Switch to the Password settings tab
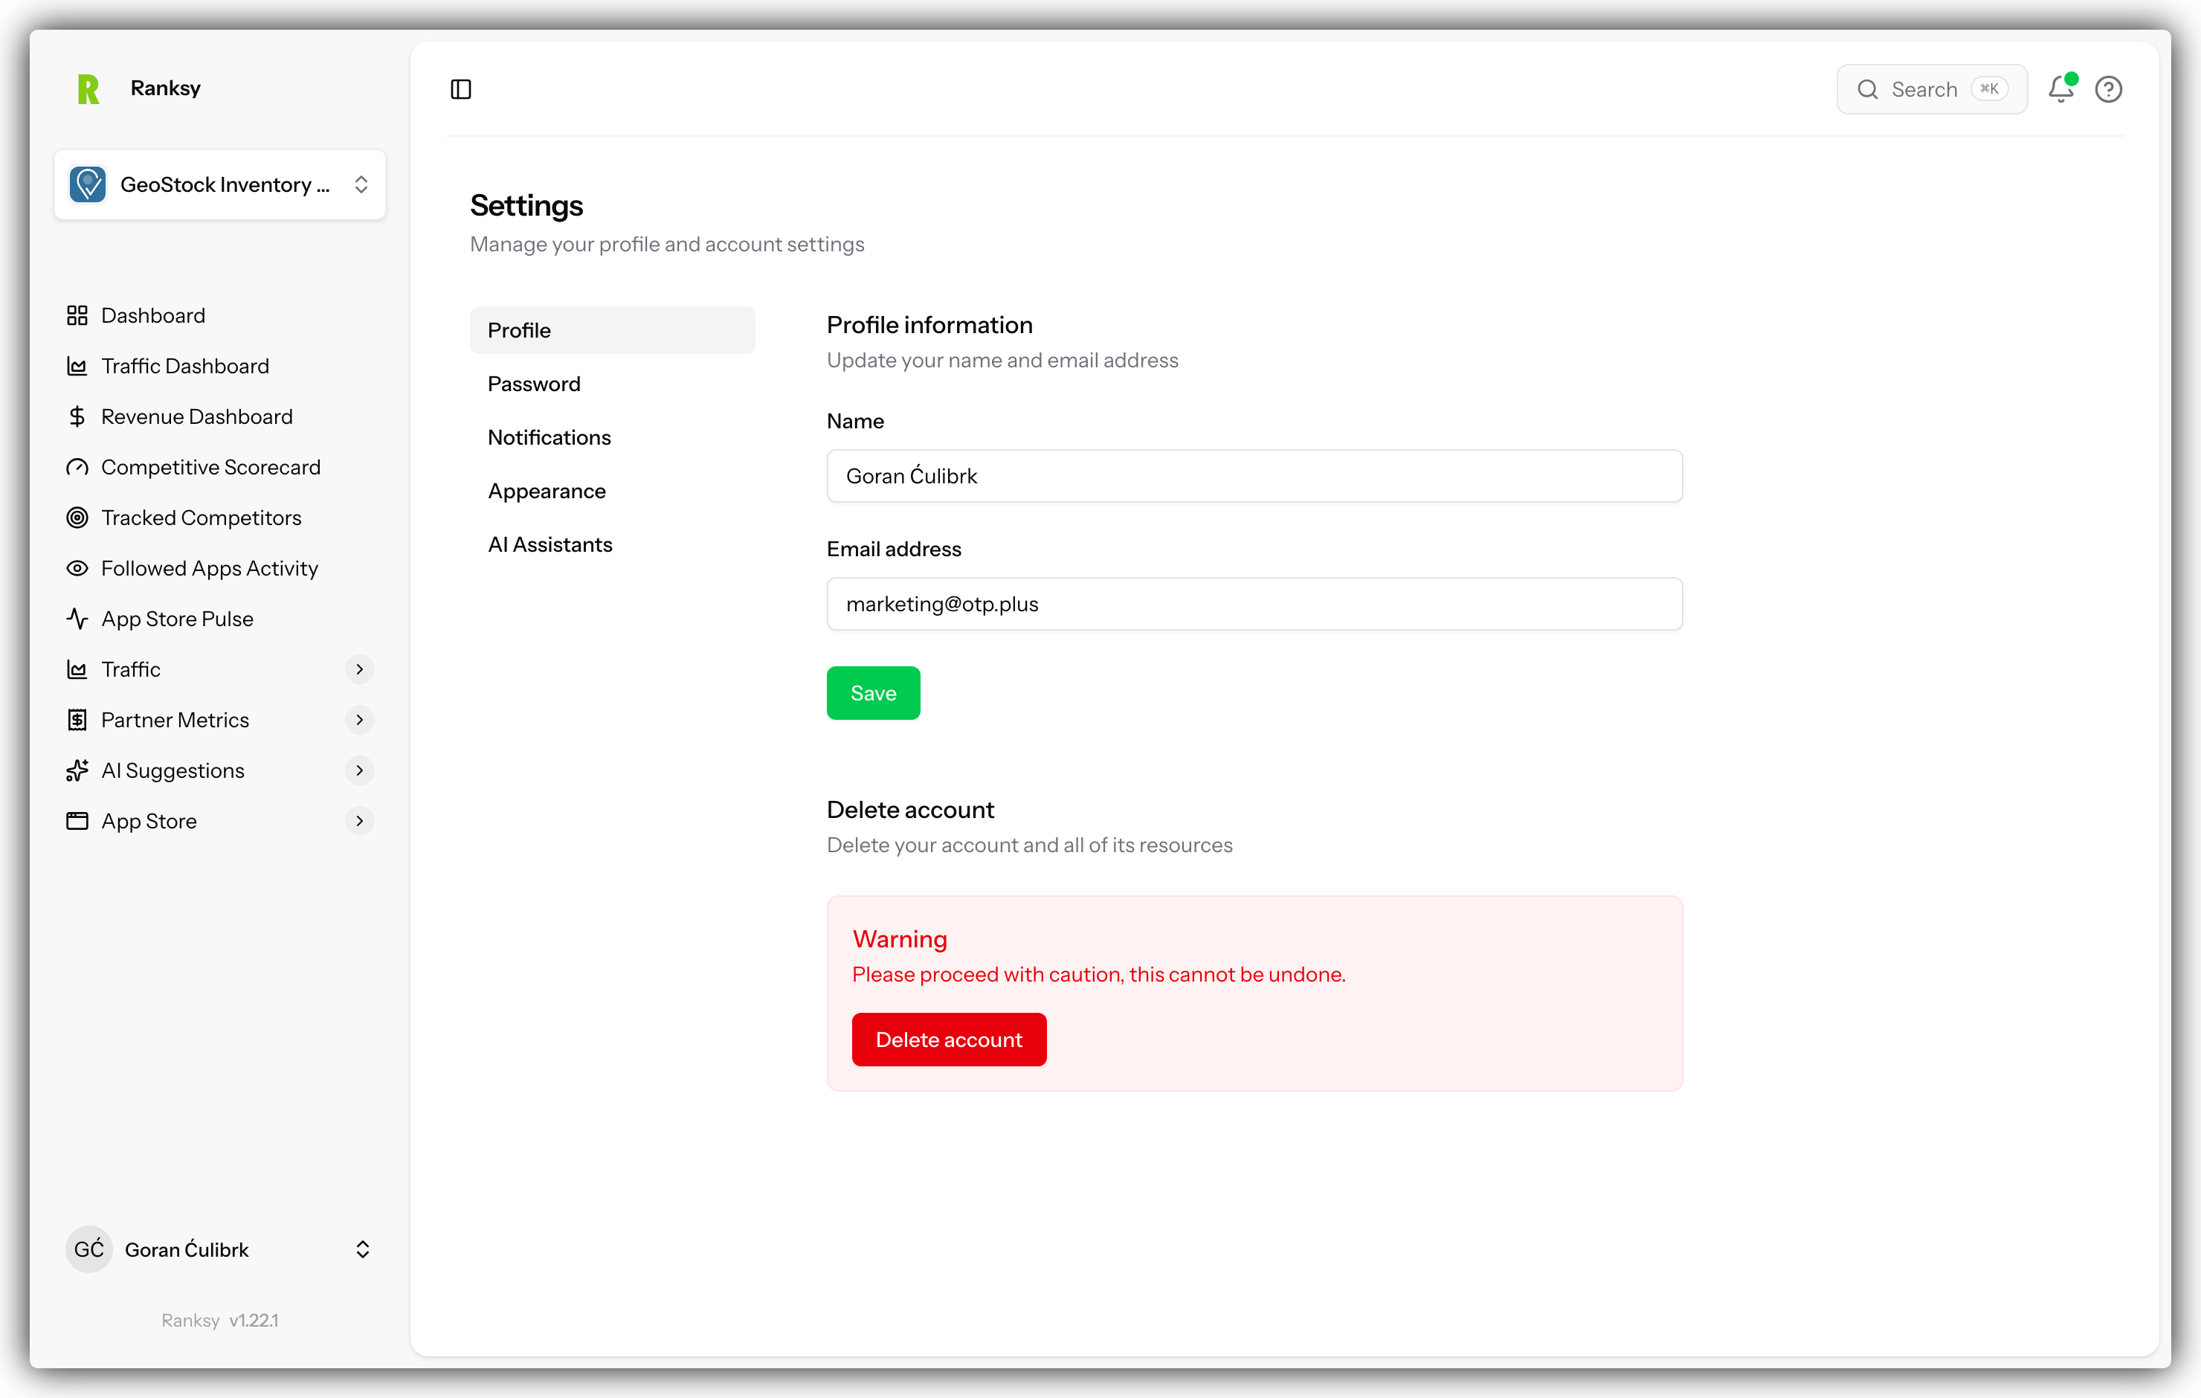The image size is (2201, 1398). (x=613, y=384)
